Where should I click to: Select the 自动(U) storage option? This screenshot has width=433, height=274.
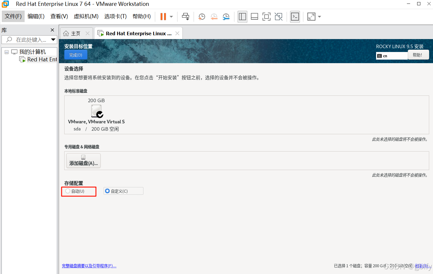pos(75,191)
